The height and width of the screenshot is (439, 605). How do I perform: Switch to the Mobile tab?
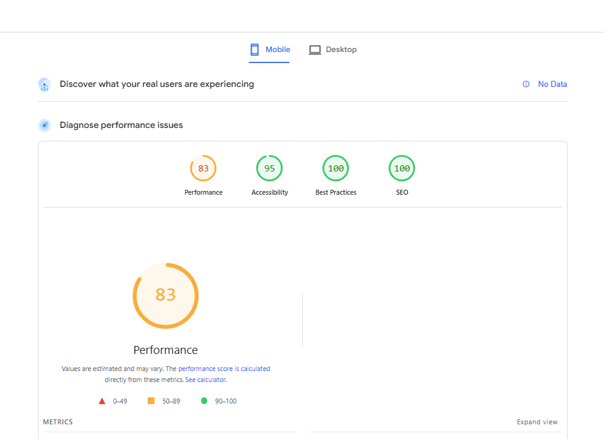click(x=269, y=50)
